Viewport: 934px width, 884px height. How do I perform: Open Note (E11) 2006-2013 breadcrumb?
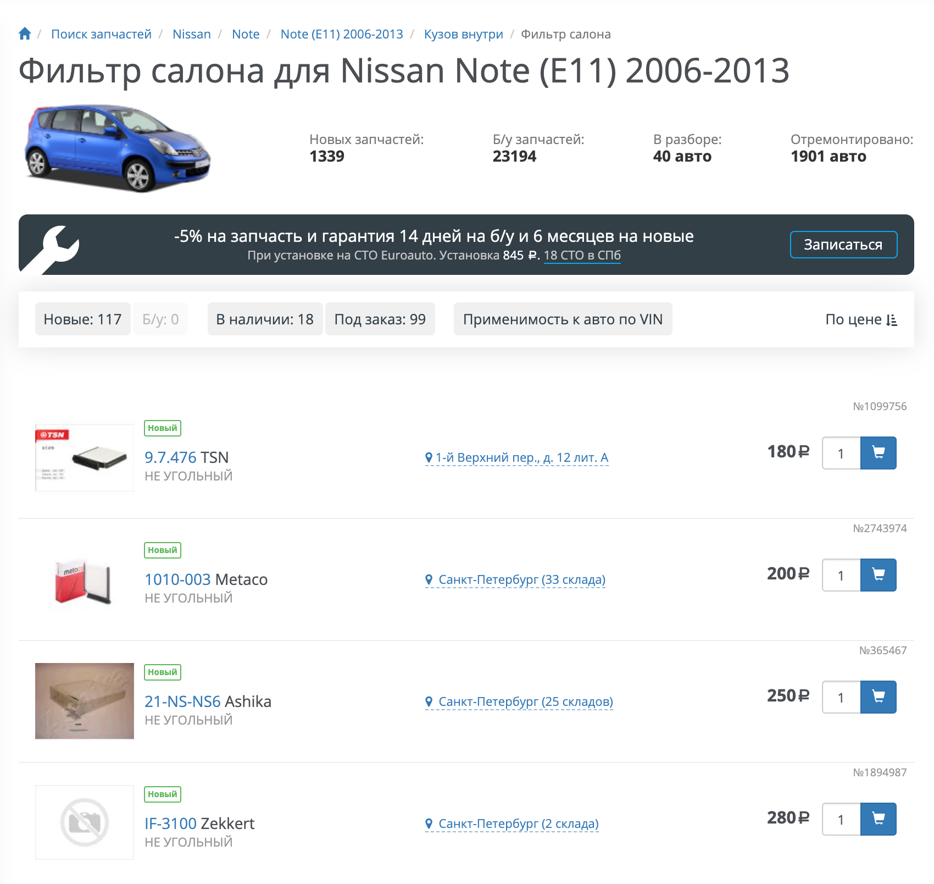coord(342,34)
